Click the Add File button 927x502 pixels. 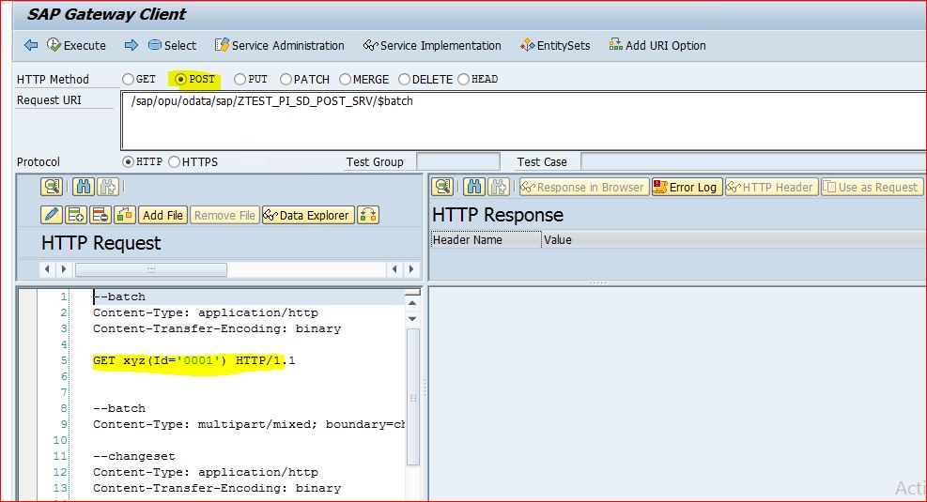(163, 216)
